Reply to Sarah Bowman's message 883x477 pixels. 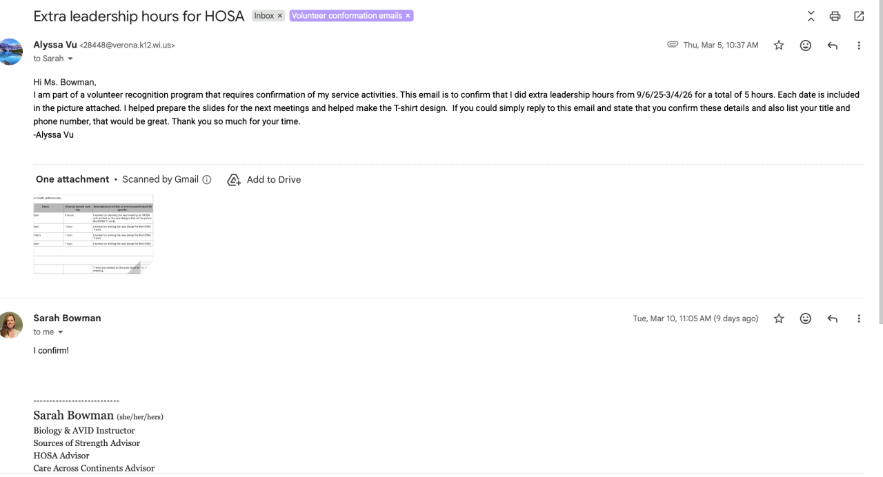click(x=833, y=318)
